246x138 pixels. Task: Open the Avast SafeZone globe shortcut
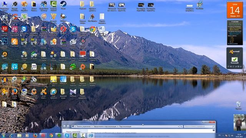point(53,94)
